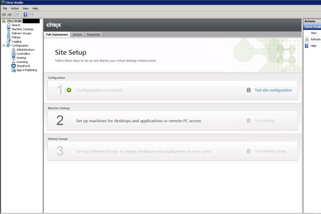
Task: Click Help in the Actions pane
Action: pyautogui.click(x=313, y=46)
